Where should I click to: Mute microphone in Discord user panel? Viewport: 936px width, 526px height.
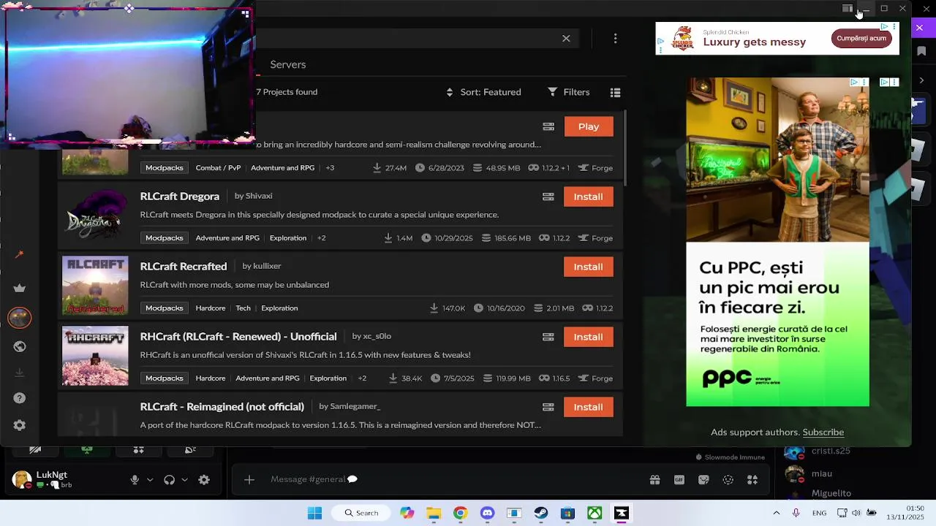click(135, 480)
